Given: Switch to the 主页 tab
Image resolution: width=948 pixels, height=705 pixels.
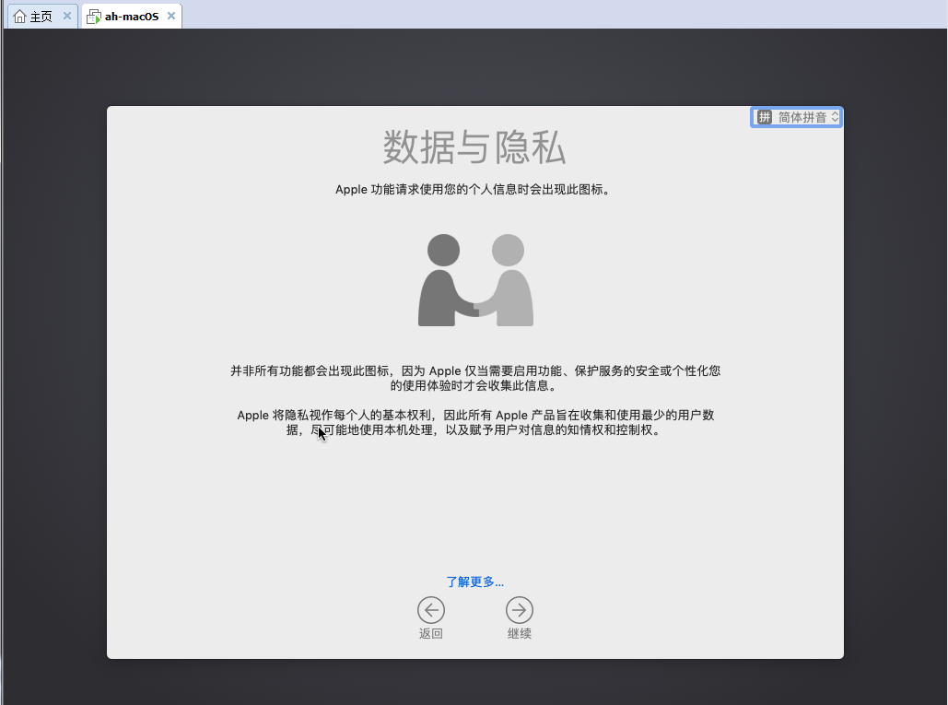Looking at the screenshot, I should [x=41, y=17].
